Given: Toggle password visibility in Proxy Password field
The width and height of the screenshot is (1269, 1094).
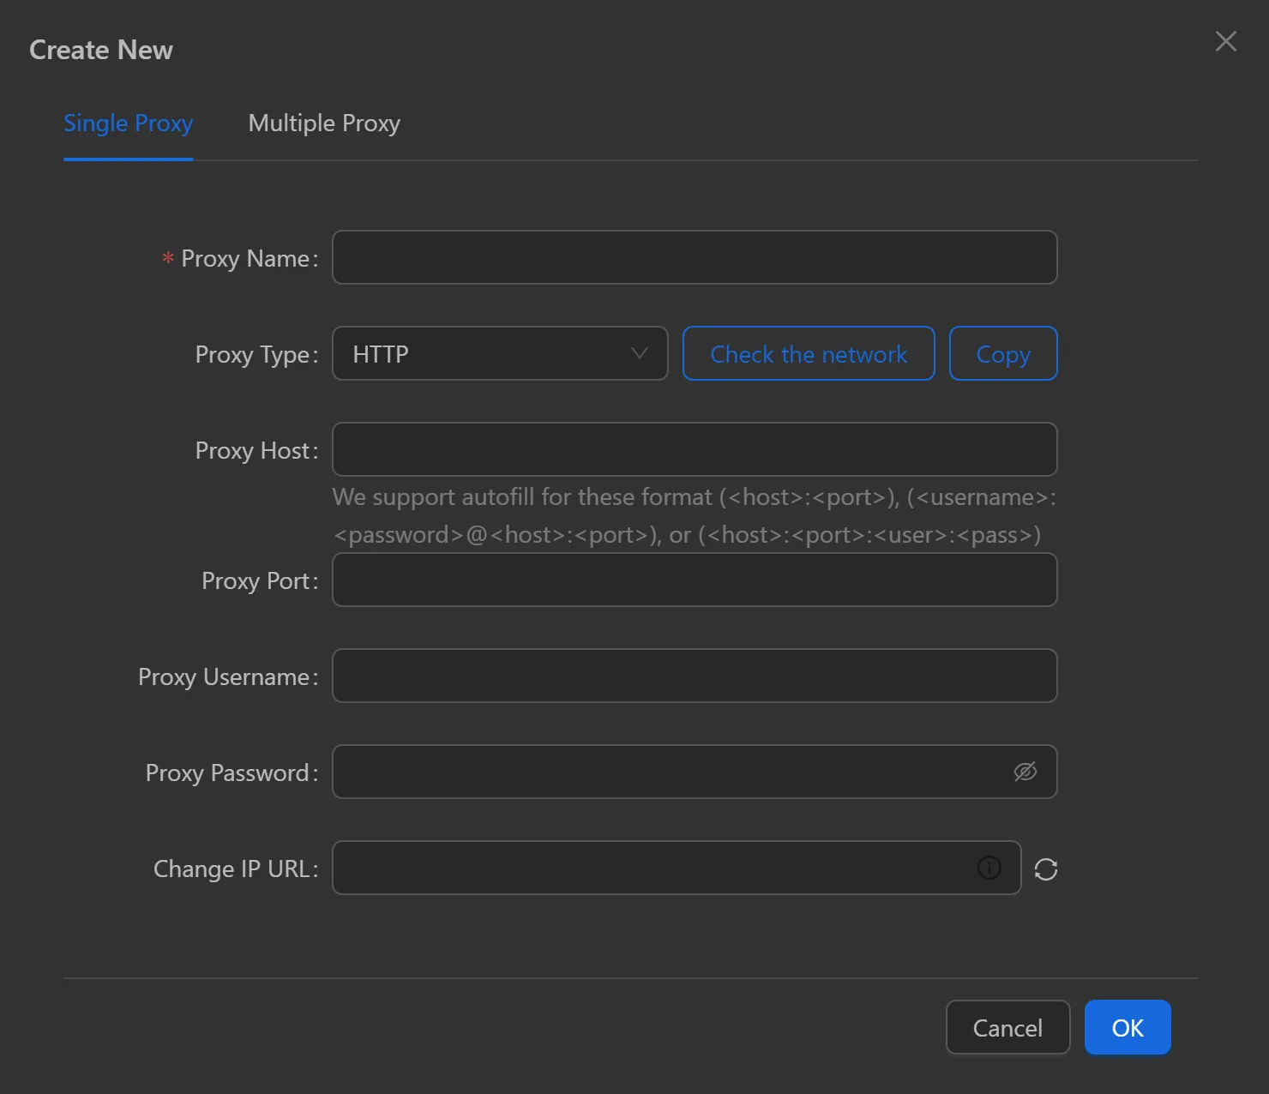Looking at the screenshot, I should click(x=1026, y=771).
